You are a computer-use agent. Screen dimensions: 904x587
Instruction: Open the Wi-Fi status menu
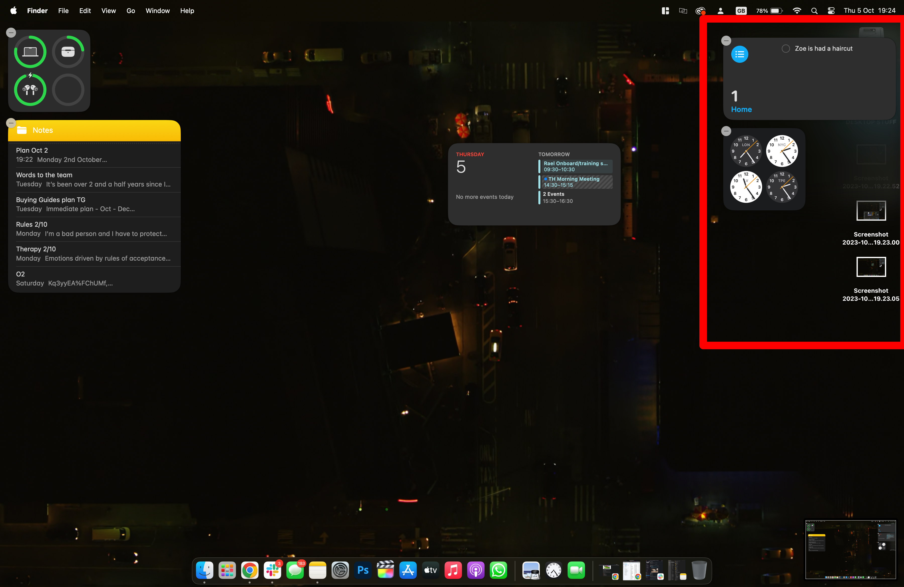pos(797,11)
